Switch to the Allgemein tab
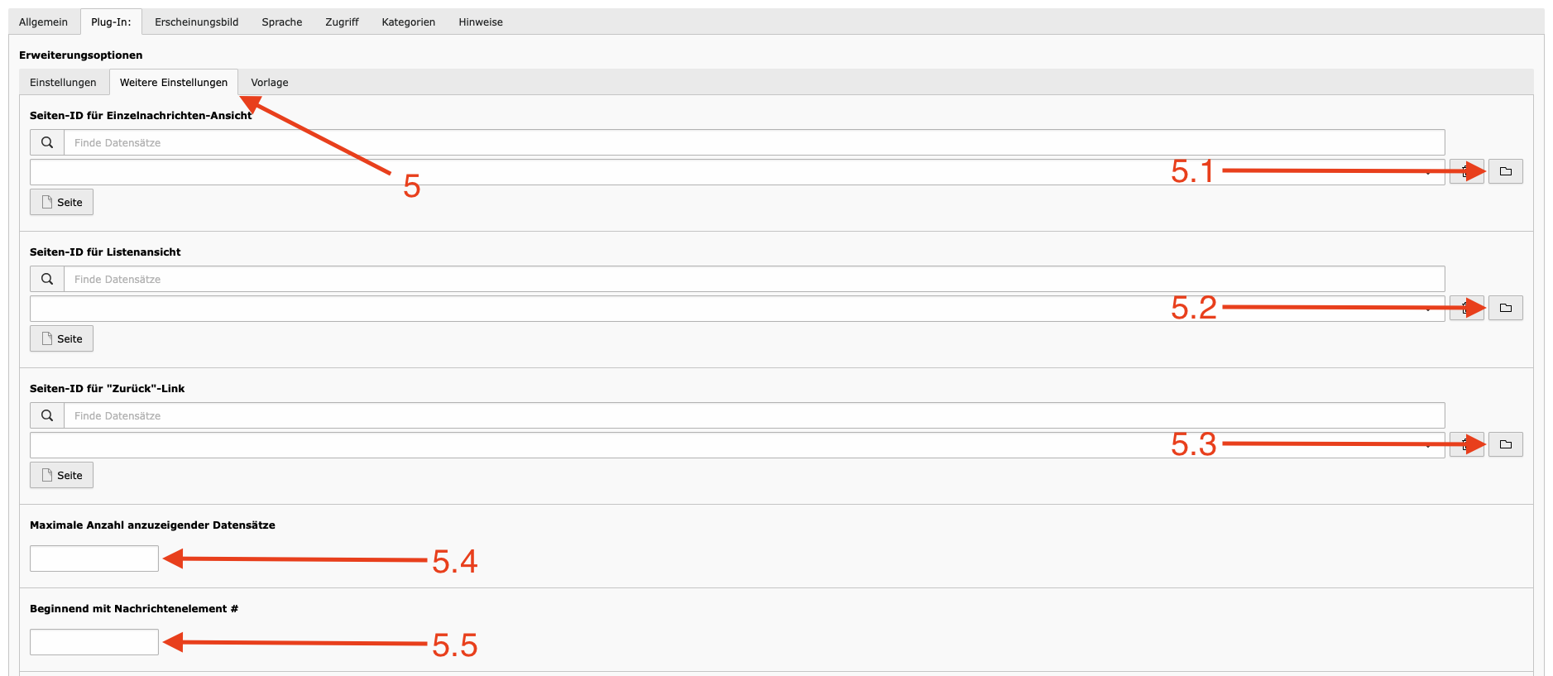 (44, 22)
